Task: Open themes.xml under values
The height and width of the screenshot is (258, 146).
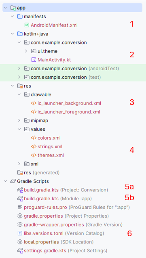Action: click(51, 155)
